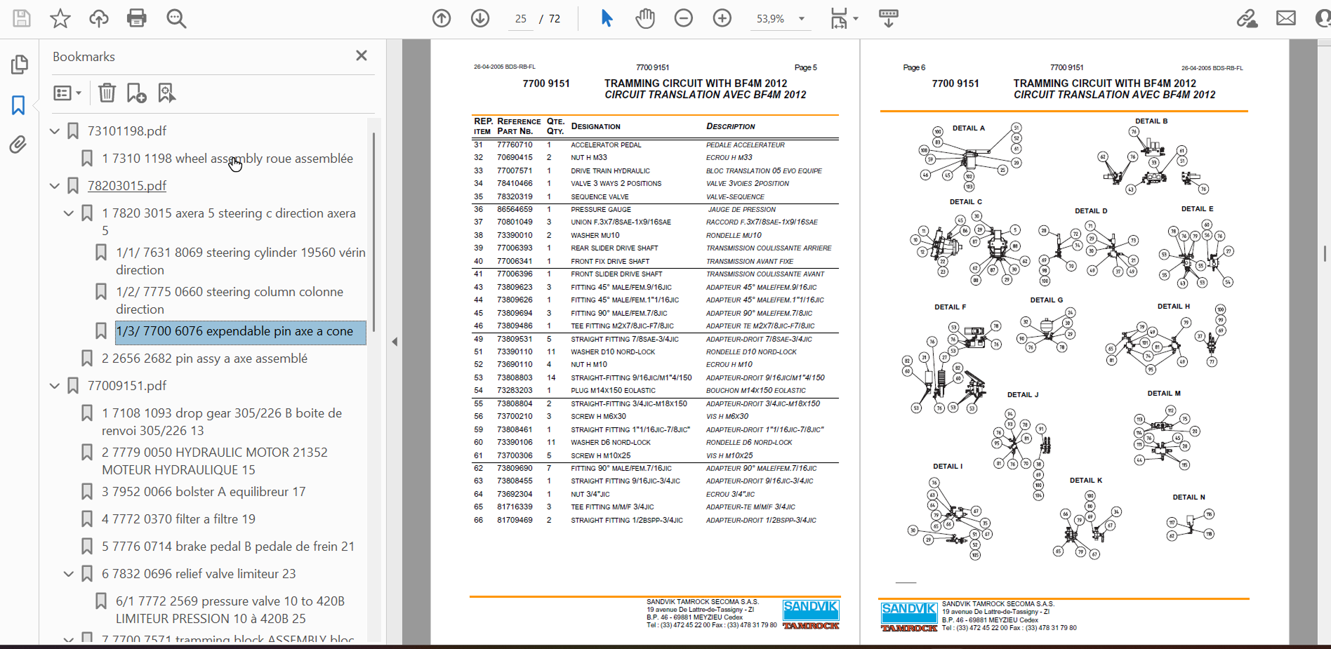Add file to starred favorites

coord(60,18)
